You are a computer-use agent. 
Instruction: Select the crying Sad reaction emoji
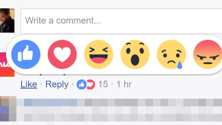pyautogui.click(x=171, y=54)
